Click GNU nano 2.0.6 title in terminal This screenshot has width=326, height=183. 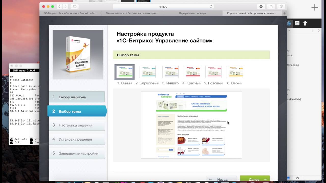(x=24, y=70)
